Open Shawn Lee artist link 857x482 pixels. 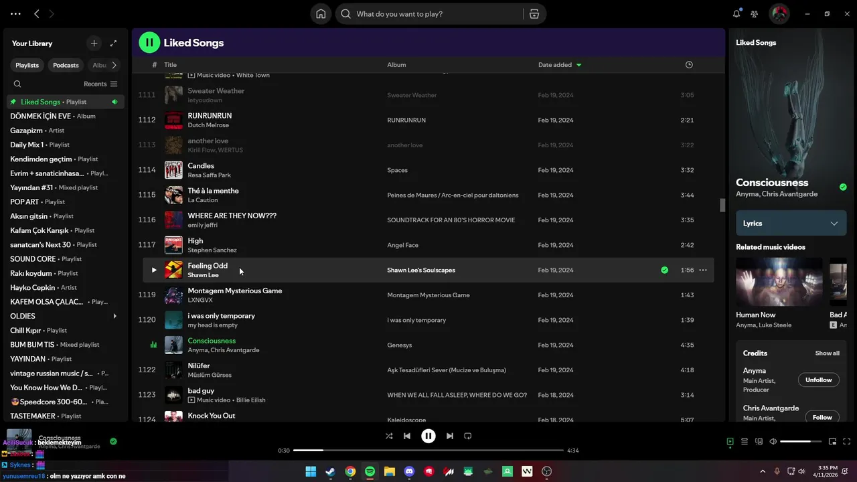203,275
